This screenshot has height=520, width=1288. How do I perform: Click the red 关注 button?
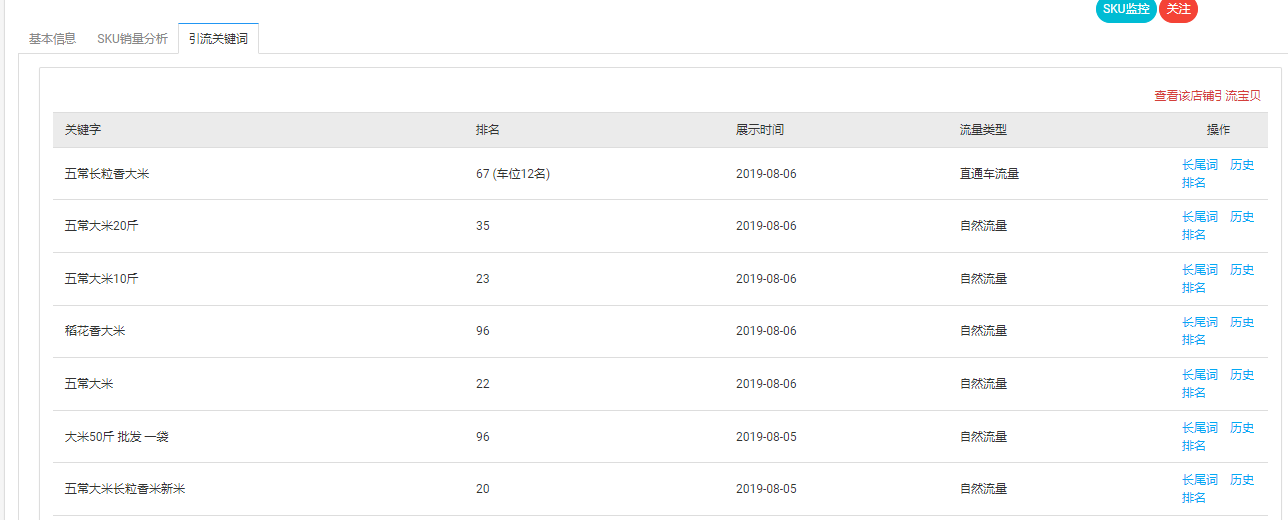[x=1178, y=9]
